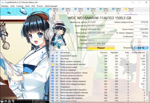Click the drive letter field I:
The width and height of the screenshot is (150, 103).
tap(101, 37)
